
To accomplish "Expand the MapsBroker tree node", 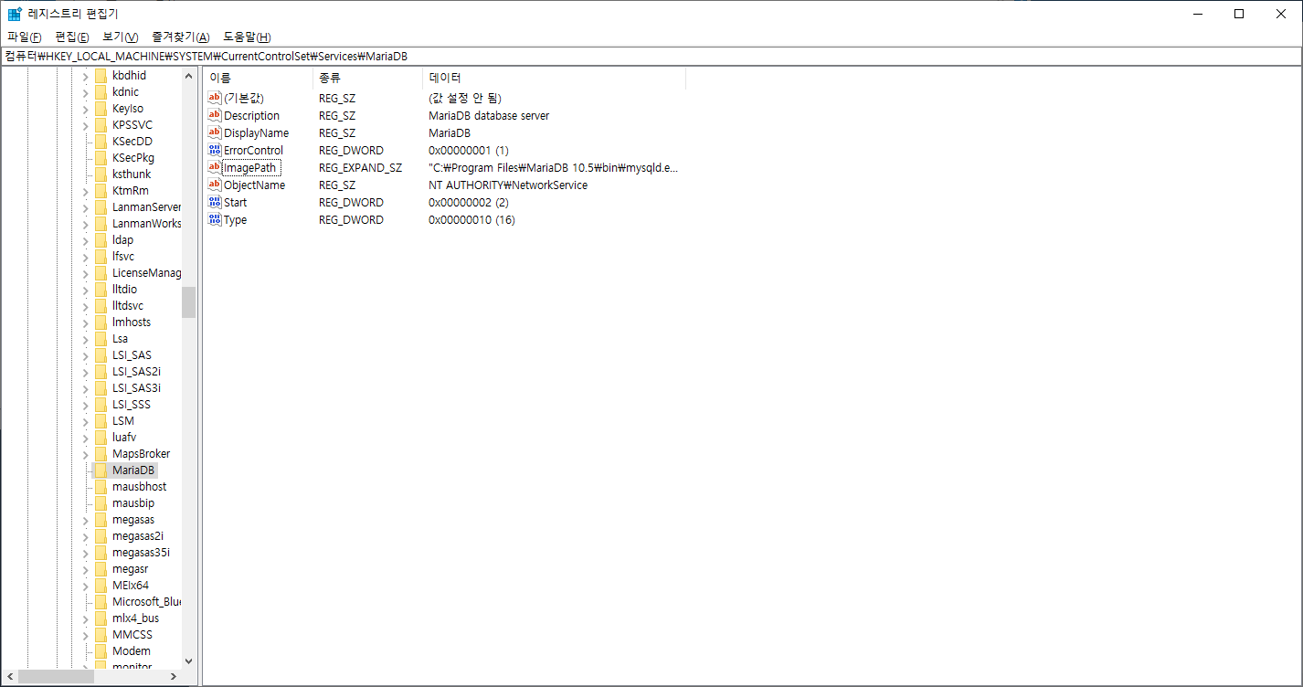I will 86,453.
